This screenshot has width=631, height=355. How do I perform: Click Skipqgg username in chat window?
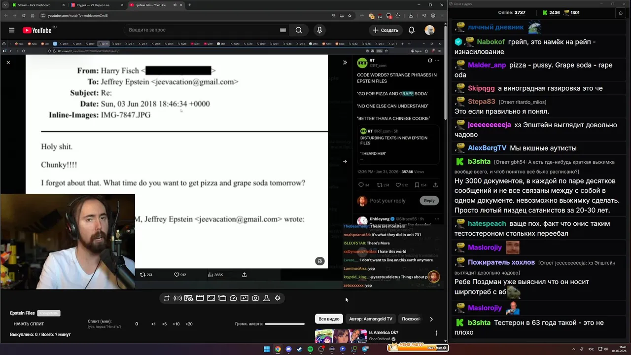(x=481, y=88)
